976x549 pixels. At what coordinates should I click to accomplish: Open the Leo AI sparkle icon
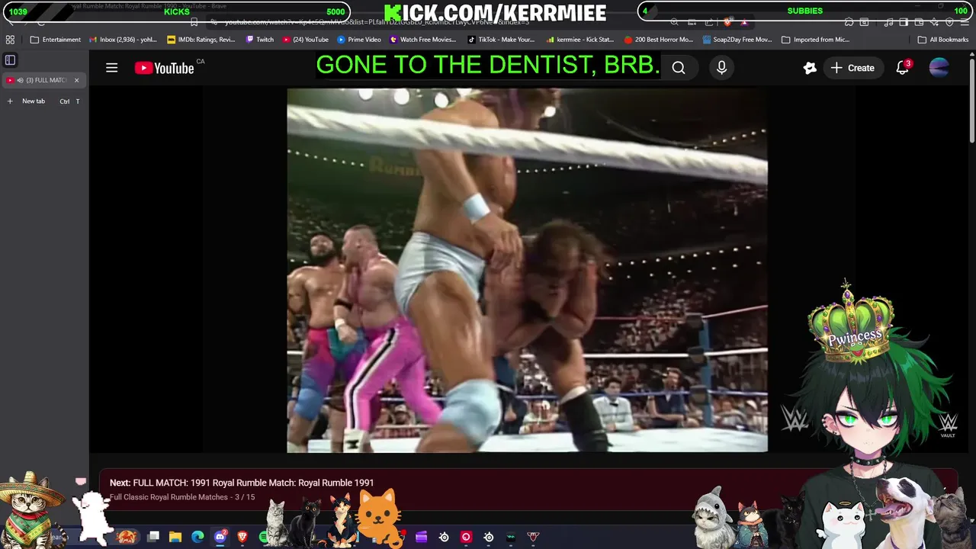click(x=934, y=22)
